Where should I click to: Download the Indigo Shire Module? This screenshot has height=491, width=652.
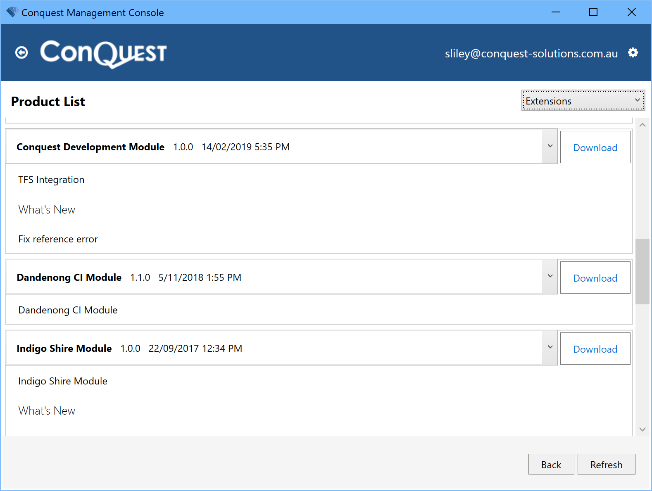pos(595,349)
